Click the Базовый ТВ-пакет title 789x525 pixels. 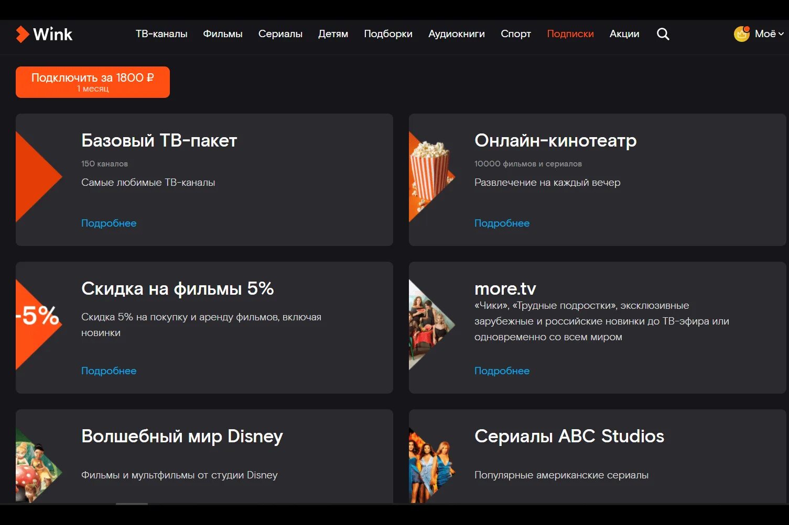tap(159, 140)
